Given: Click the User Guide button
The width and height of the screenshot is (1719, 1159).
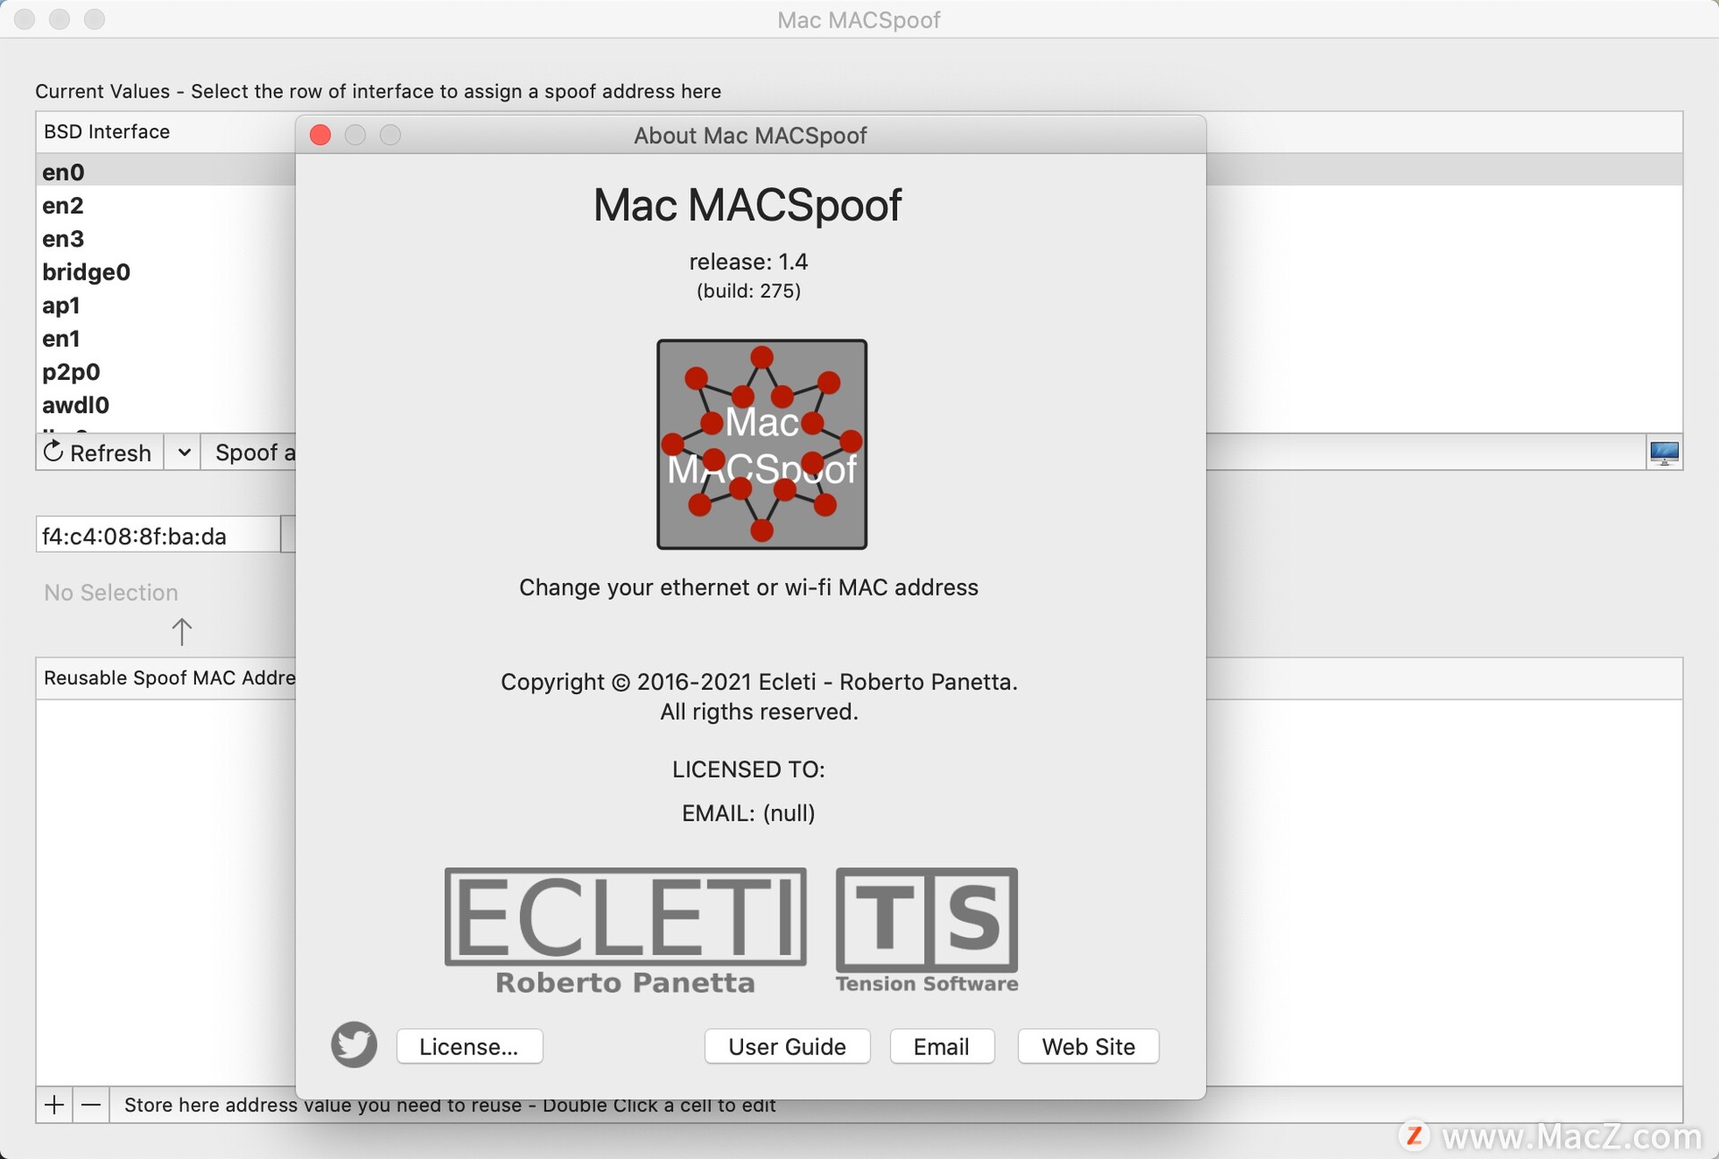Looking at the screenshot, I should [787, 1045].
